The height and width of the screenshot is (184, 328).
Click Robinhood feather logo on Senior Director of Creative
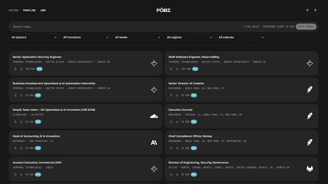pos(310,90)
